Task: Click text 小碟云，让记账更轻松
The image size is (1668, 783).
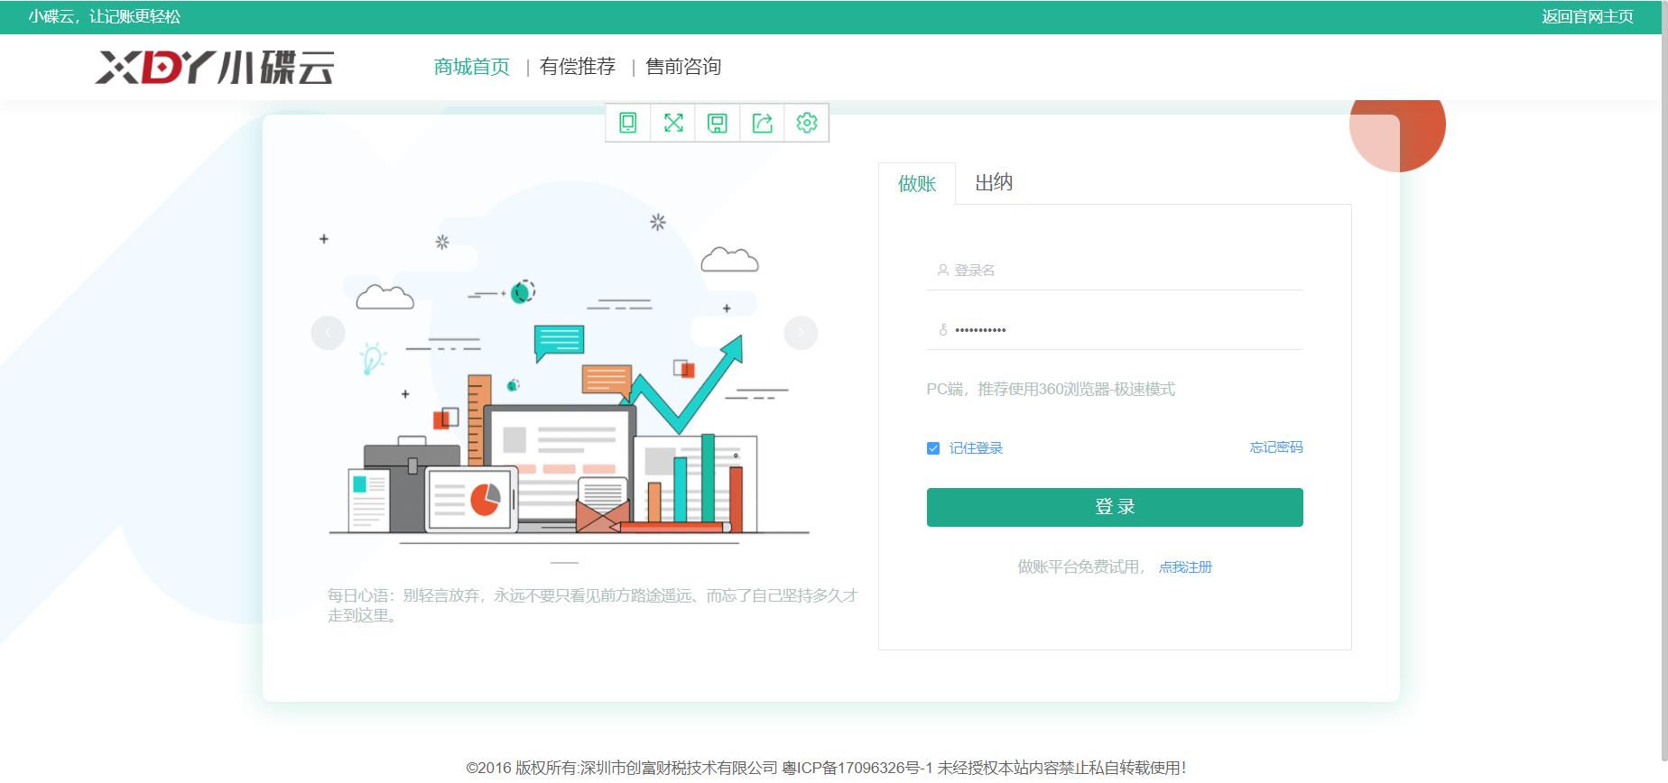Action: tap(105, 16)
